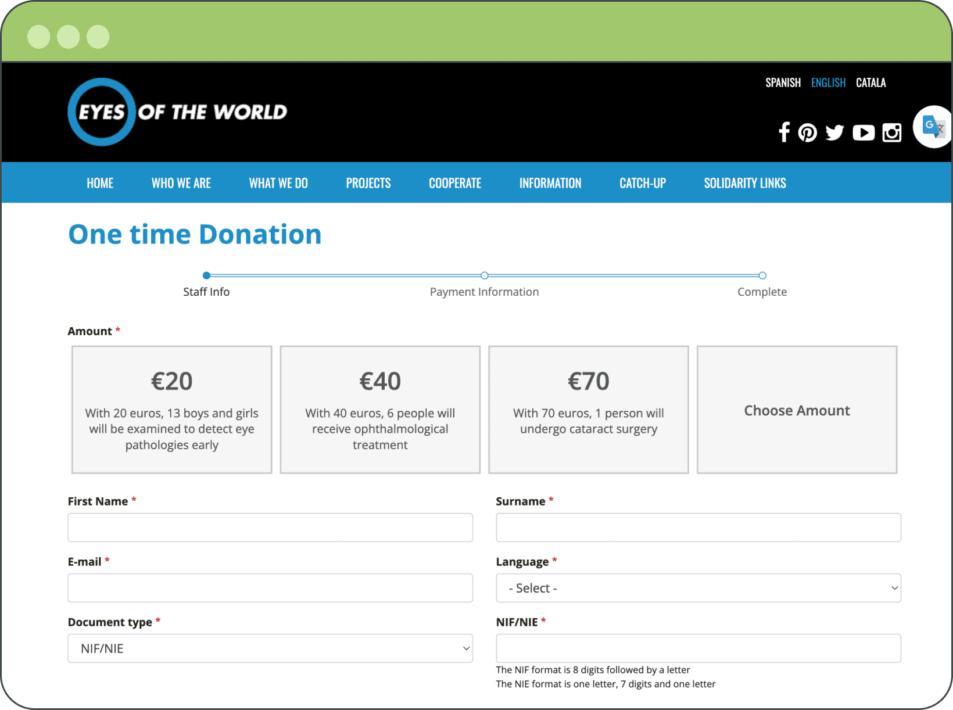Open the Twitter bird icon

[x=834, y=132]
